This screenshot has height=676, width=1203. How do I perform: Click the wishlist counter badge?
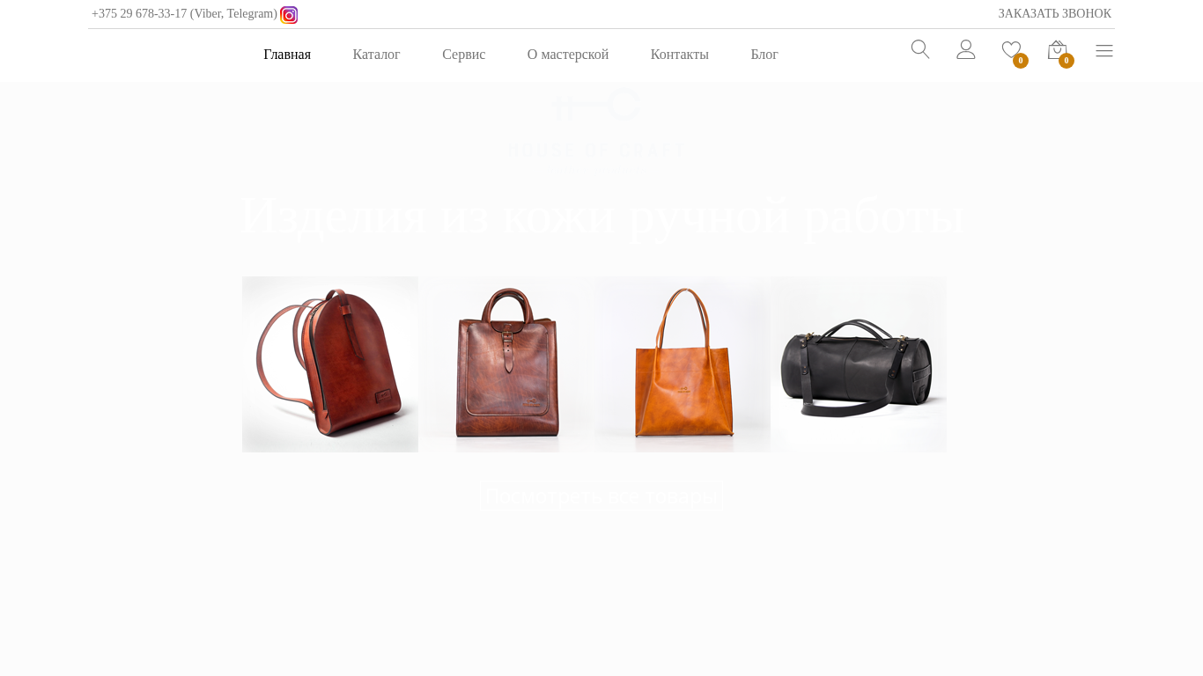1021,61
